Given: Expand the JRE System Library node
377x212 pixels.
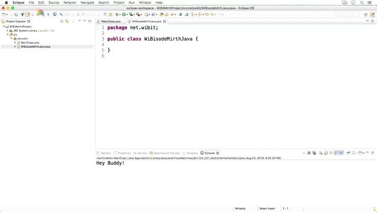Looking at the screenshot, I should [8, 31].
